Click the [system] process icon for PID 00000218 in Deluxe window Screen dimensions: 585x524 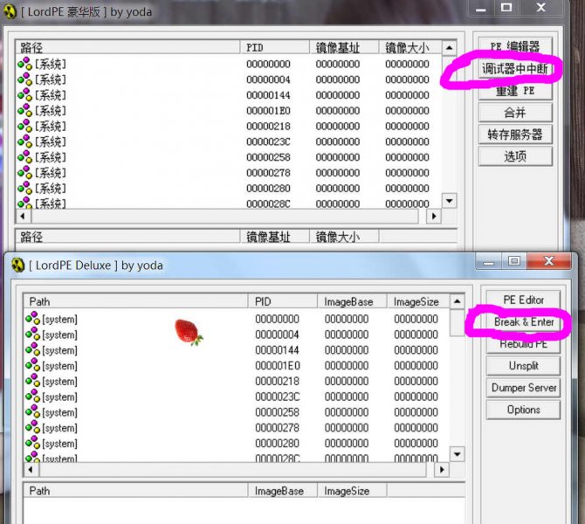point(33,381)
